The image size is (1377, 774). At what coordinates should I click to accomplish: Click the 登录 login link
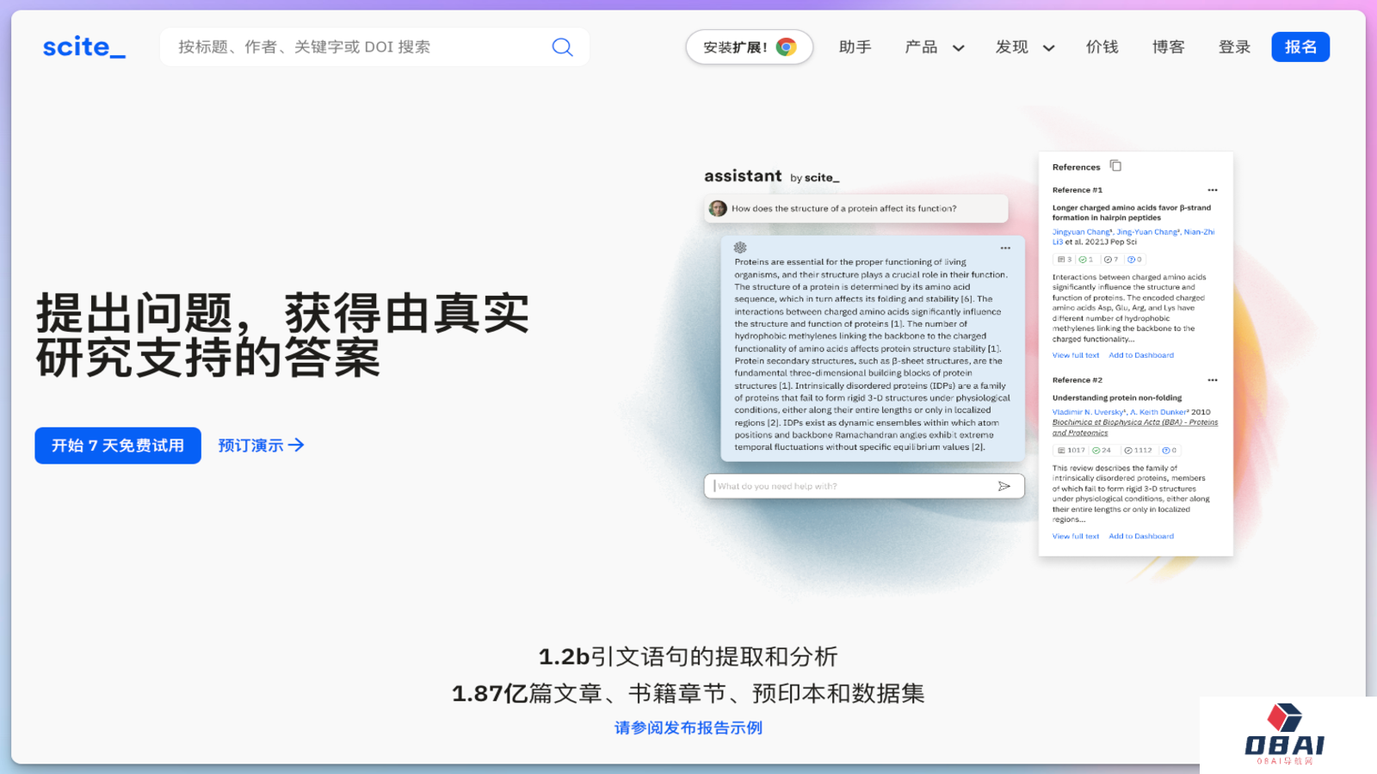1234,47
